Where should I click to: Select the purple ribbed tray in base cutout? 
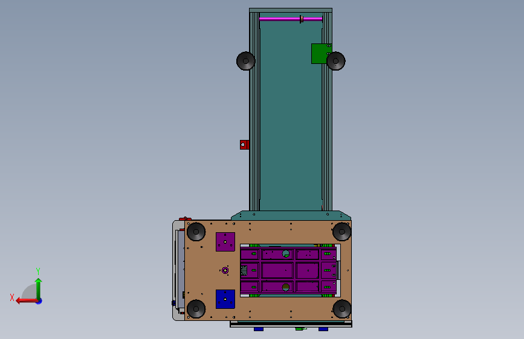288,270
